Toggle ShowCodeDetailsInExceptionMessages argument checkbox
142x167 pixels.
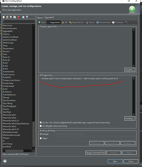(41, 123)
